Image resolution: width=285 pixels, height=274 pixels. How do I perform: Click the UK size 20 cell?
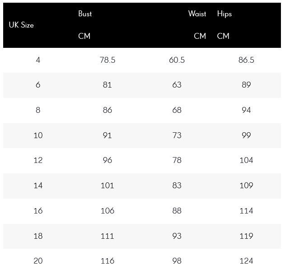pyautogui.click(x=38, y=261)
